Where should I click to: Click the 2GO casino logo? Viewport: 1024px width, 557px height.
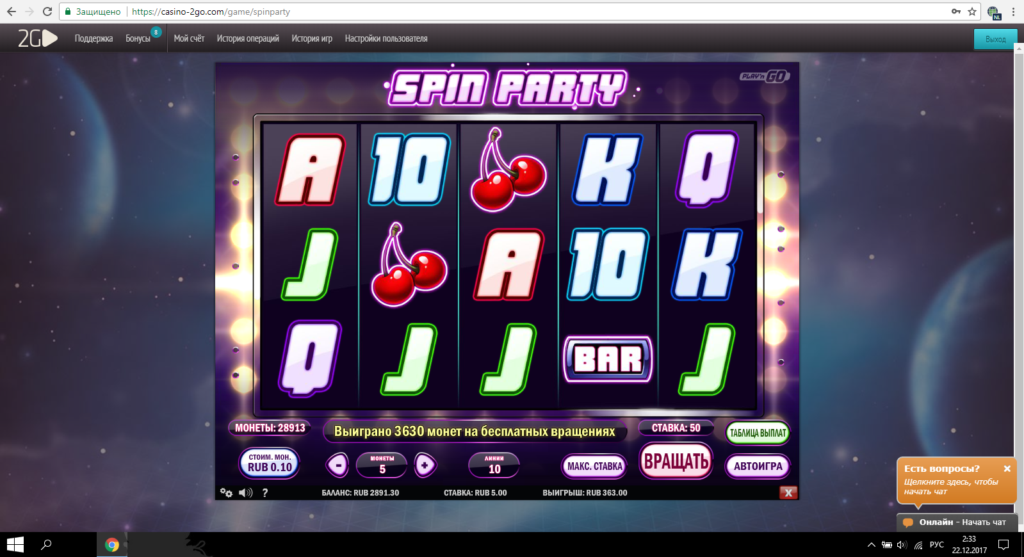[x=37, y=38]
